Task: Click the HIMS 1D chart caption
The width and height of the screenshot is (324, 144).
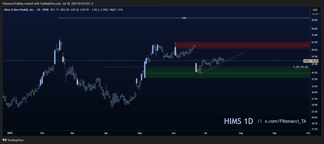Action: click(x=238, y=121)
